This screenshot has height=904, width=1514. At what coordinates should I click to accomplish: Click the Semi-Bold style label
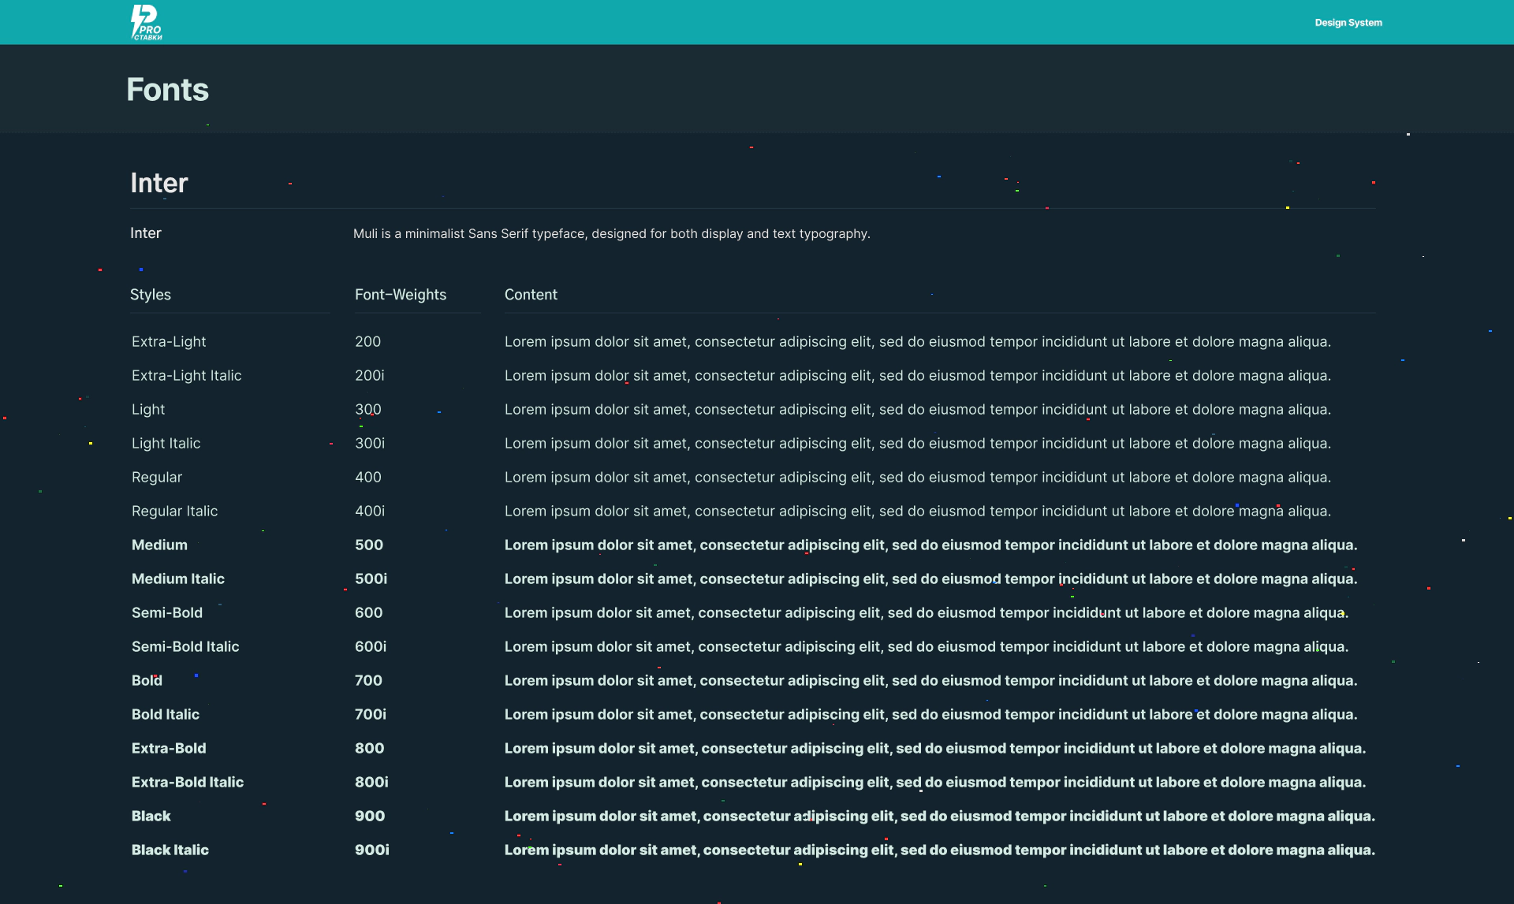point(166,613)
